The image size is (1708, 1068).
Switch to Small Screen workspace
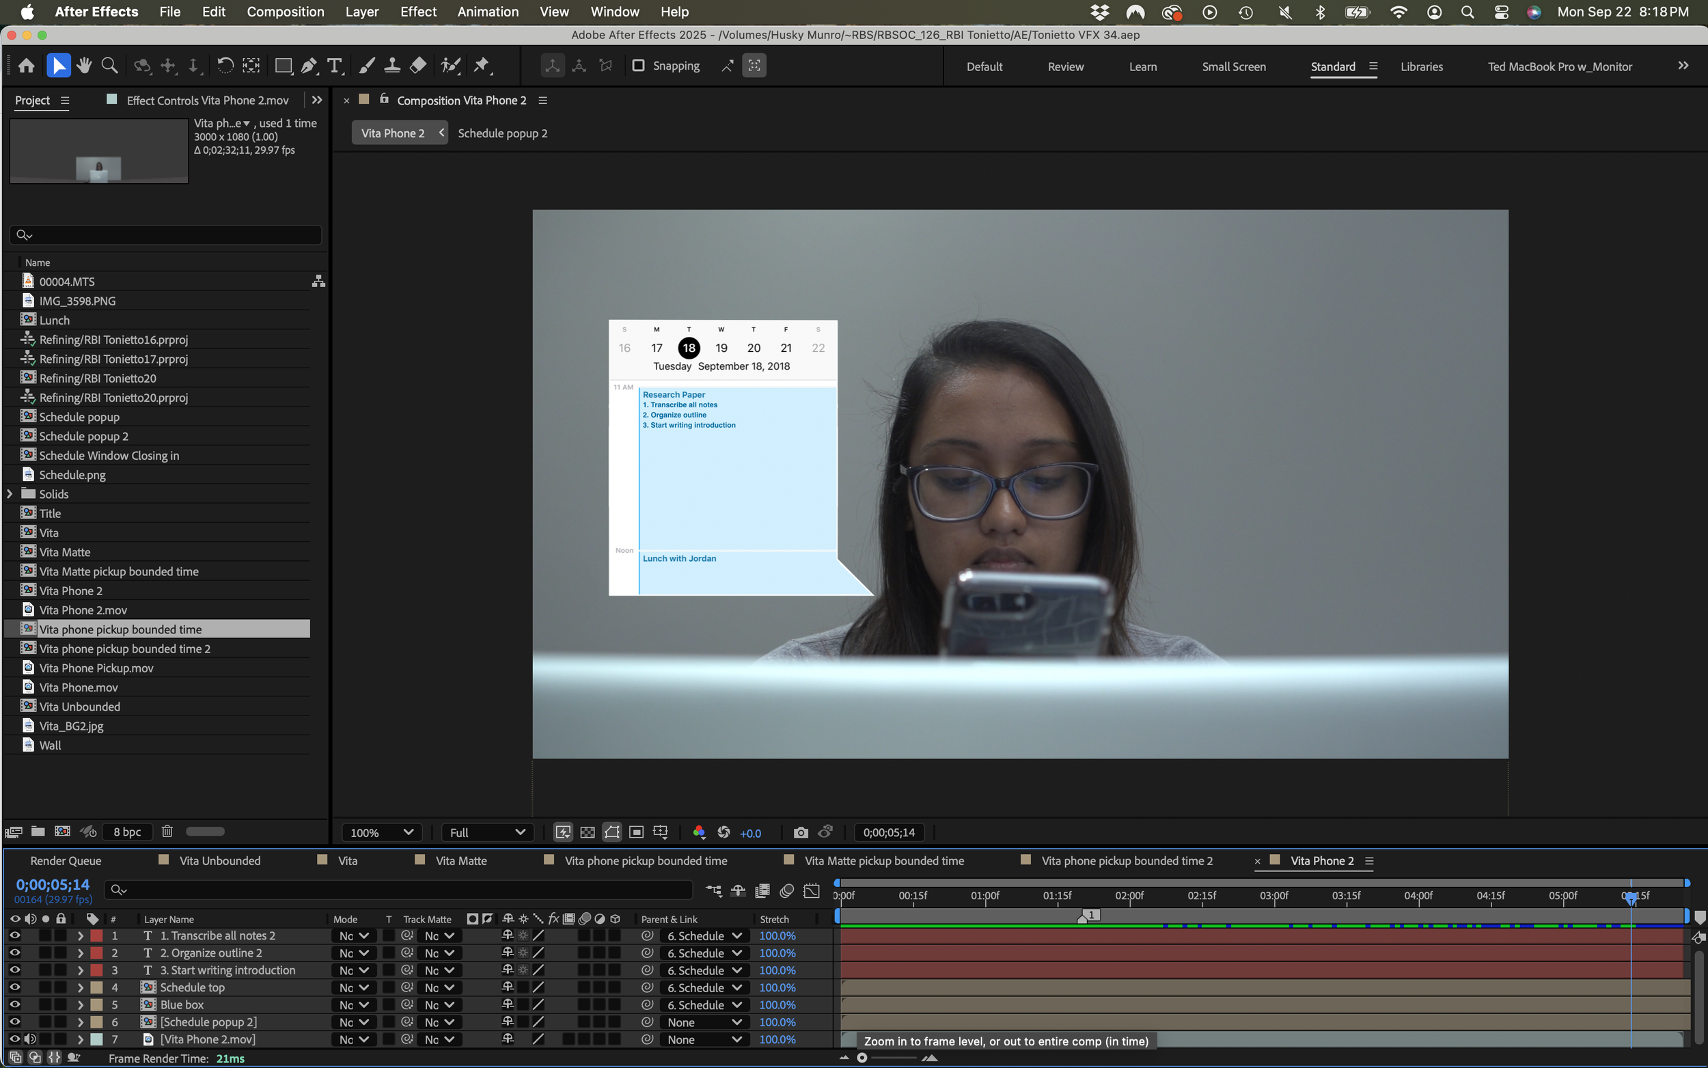coord(1233,66)
